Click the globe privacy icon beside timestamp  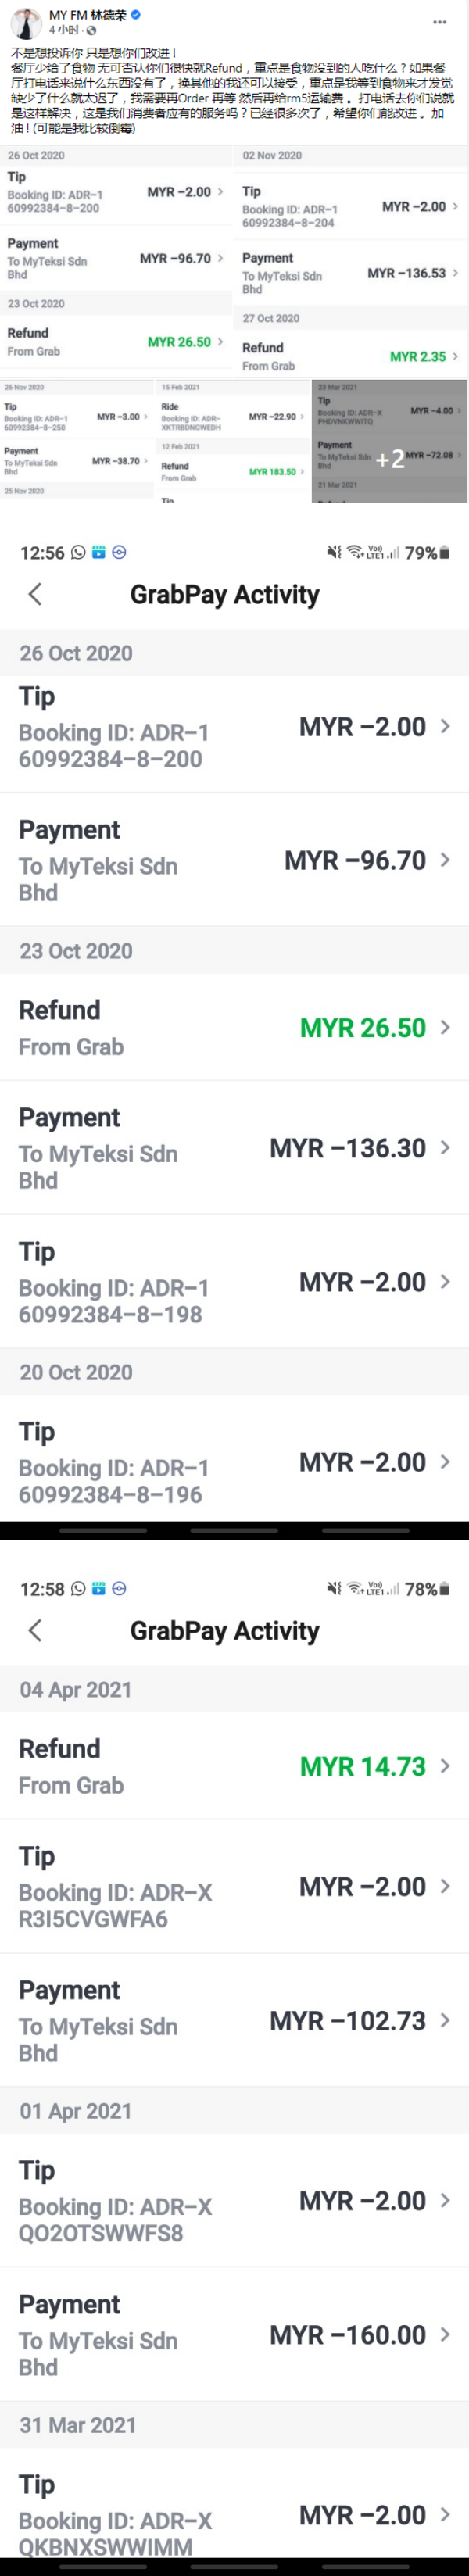coord(91,30)
